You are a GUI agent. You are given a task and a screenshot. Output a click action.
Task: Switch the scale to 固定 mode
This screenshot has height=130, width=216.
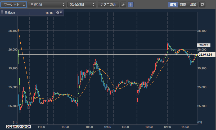pos(193,5)
